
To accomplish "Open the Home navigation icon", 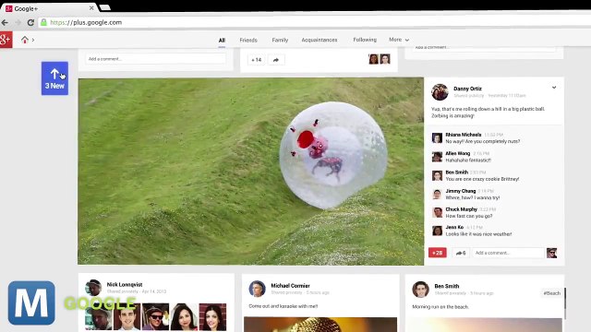I will (25, 40).
